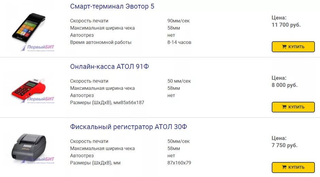Hit КУПИТЬ for Онлайн-касса АТОЛ 91Ф
The image size is (320, 177).
tap(293, 107)
